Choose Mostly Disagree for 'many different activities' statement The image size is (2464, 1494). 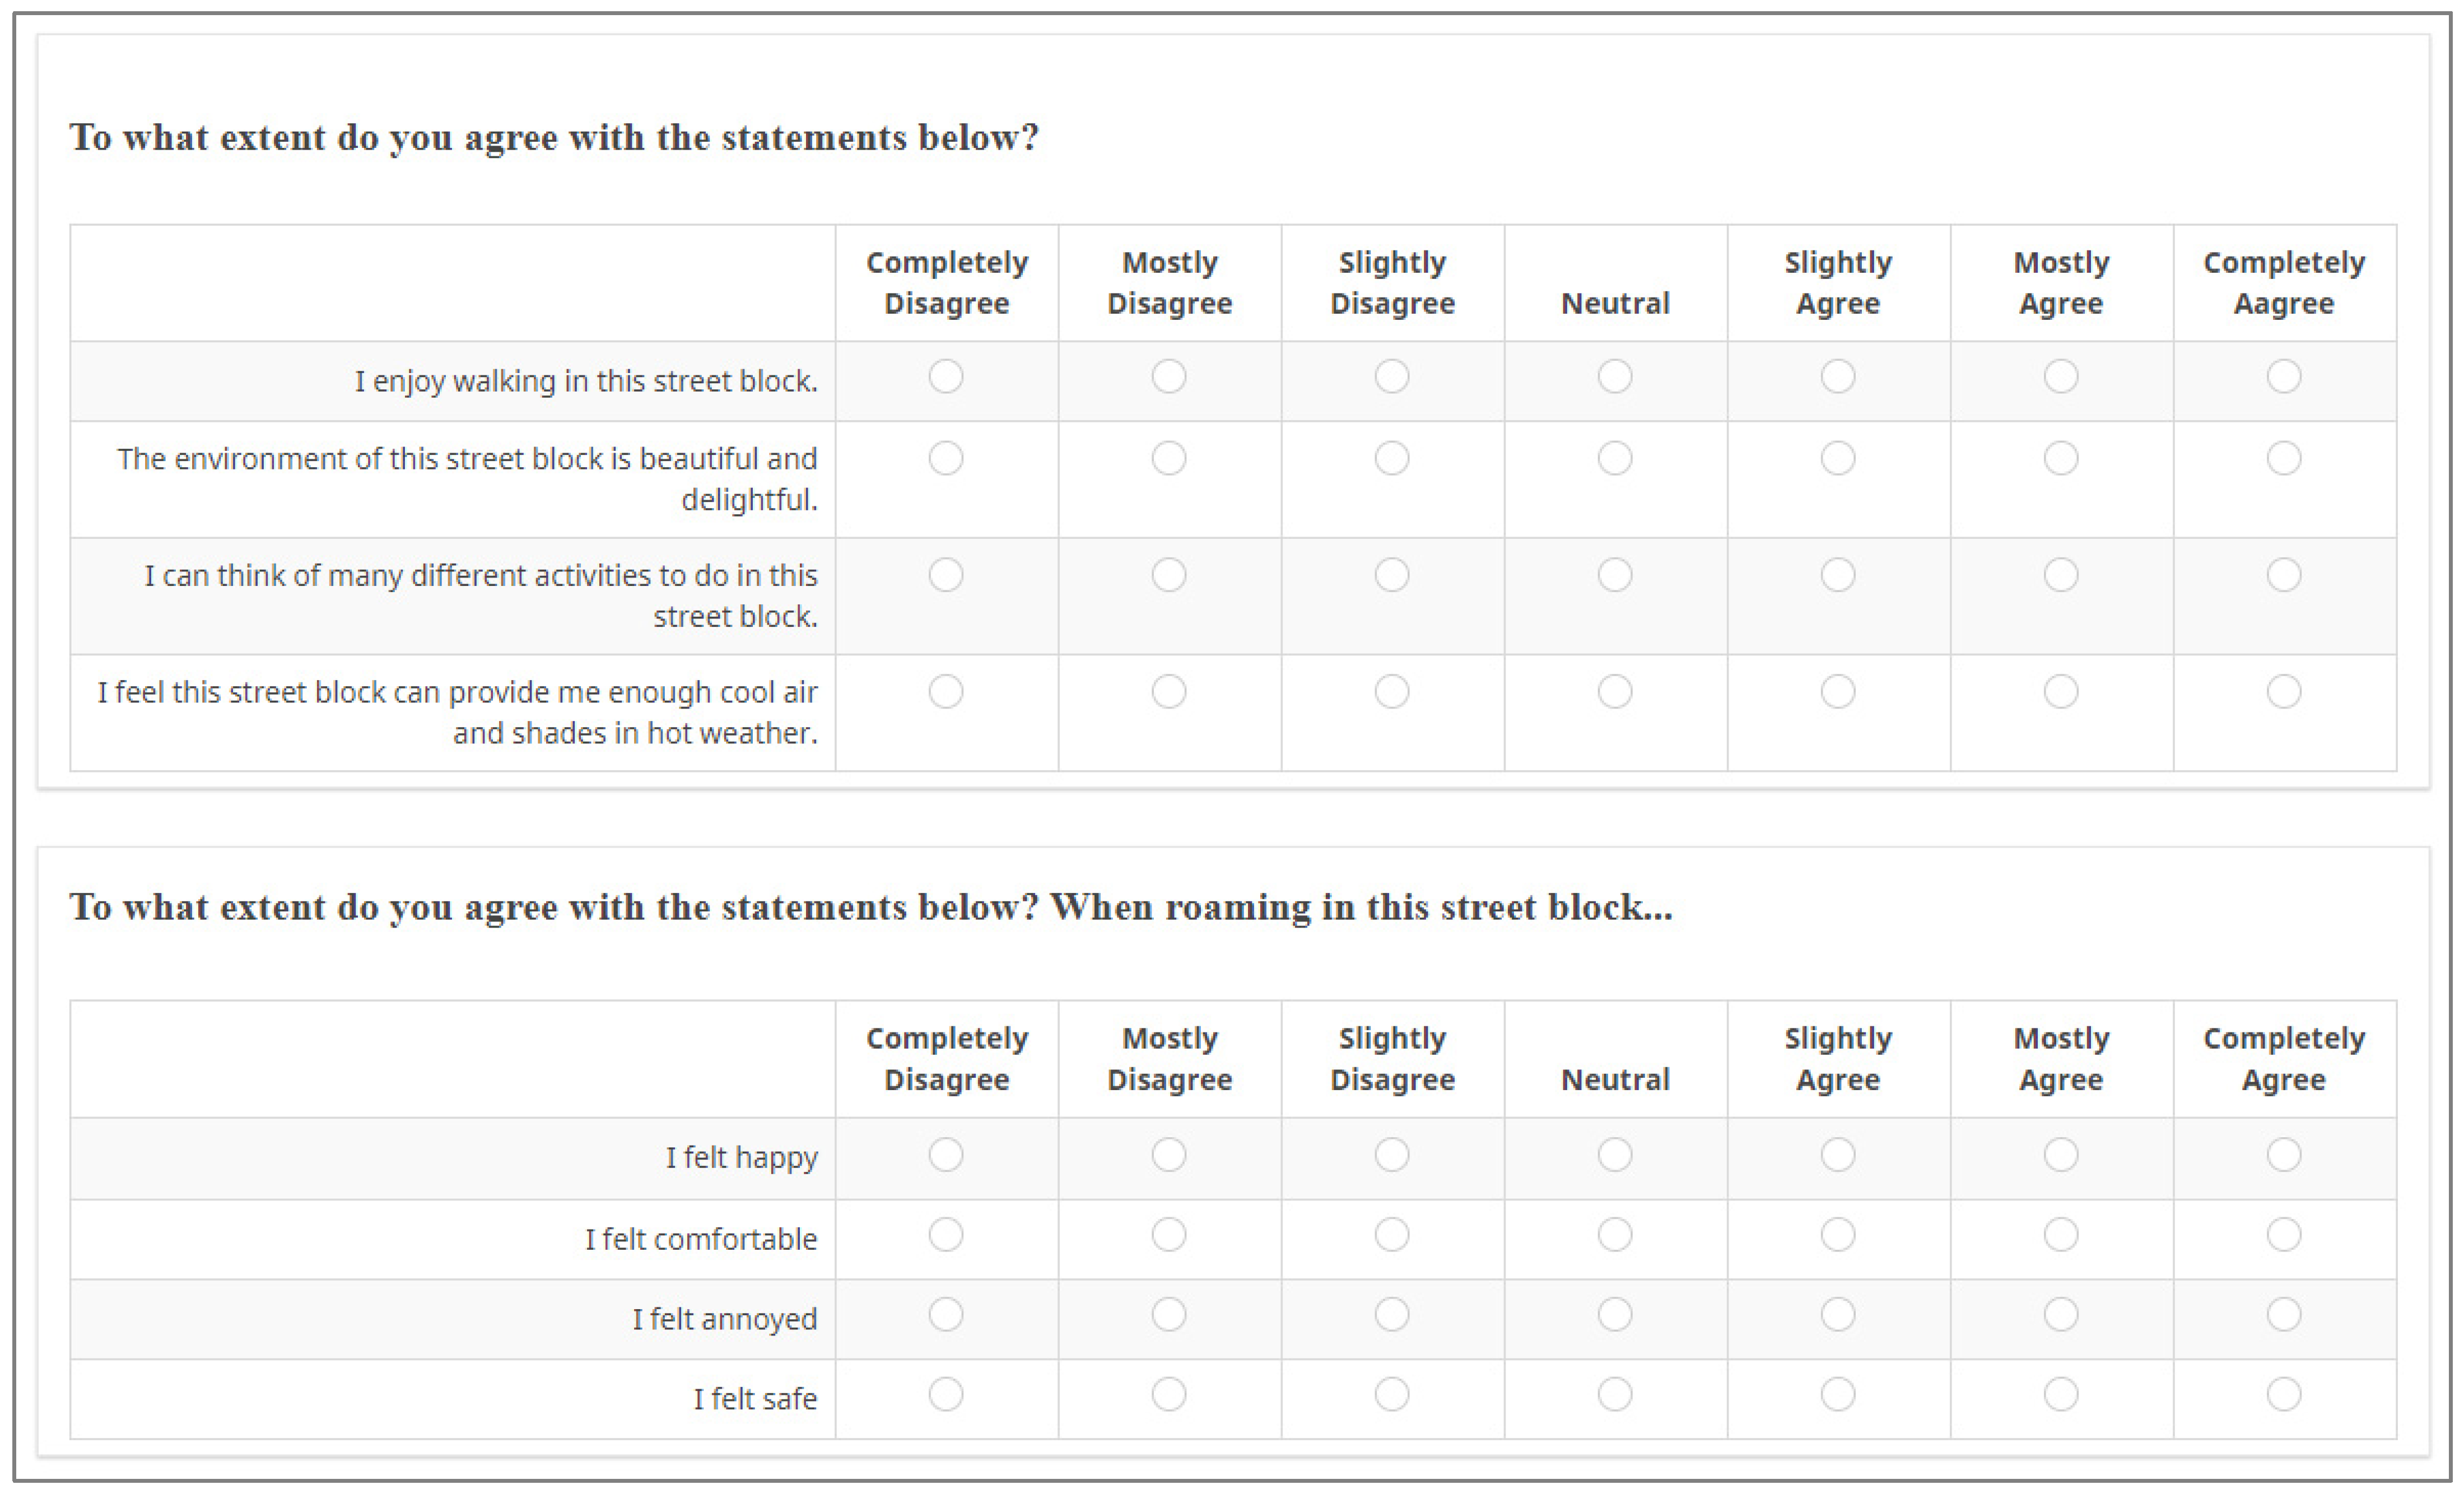pos(1168,575)
